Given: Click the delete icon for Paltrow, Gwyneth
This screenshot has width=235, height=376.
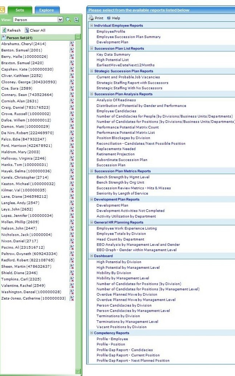Looking at the screenshot, I should (x=72, y=254).
